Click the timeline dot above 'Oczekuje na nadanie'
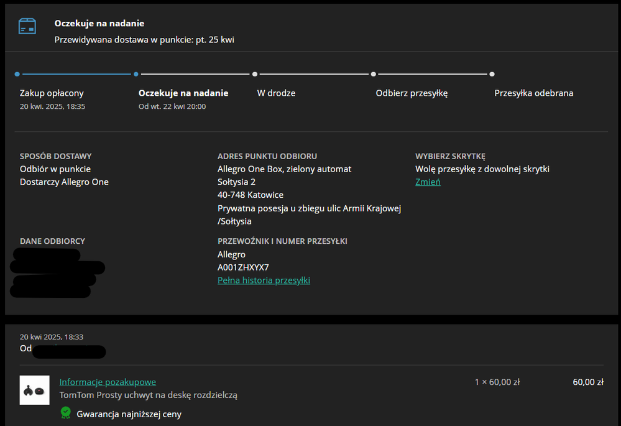 pos(136,74)
